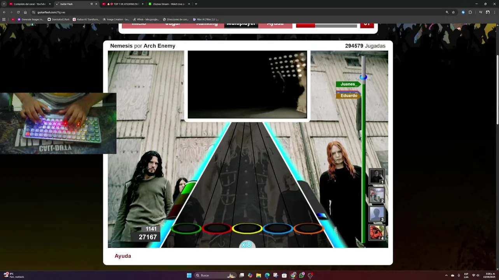Open the Direcciones de corr bookmark
The height and width of the screenshot is (280, 499).
click(175, 19)
